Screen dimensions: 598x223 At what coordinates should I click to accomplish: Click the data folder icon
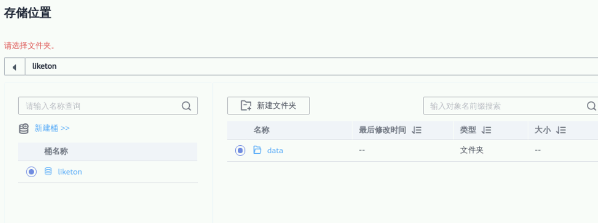pos(258,150)
